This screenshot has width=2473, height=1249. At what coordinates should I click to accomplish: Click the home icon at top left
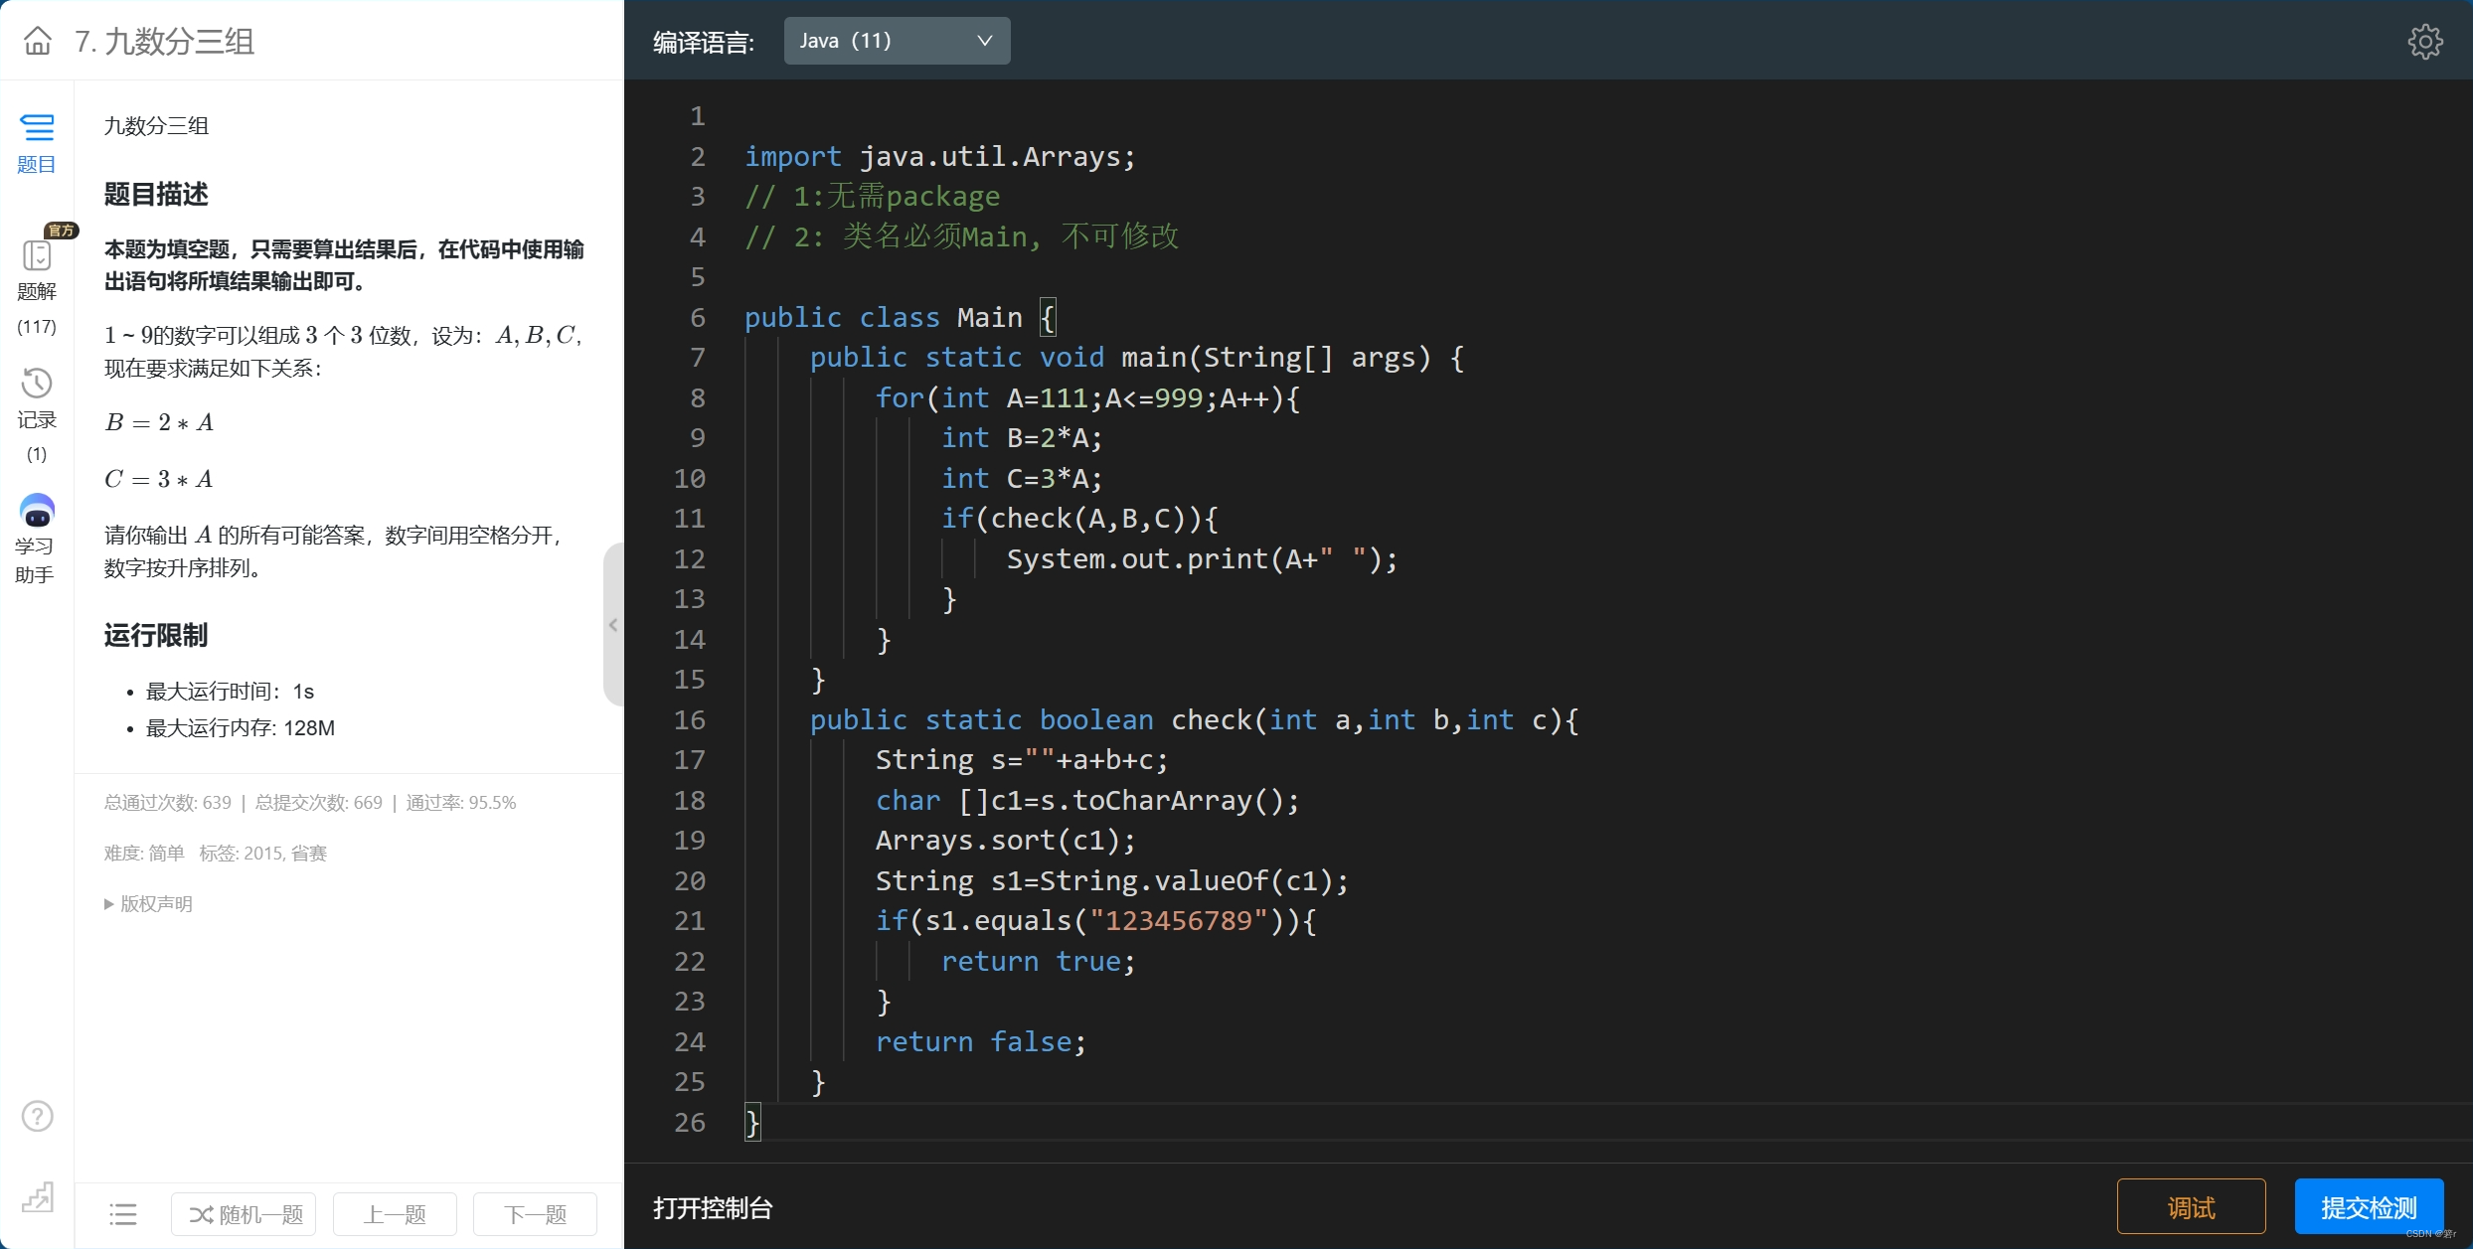point(38,41)
